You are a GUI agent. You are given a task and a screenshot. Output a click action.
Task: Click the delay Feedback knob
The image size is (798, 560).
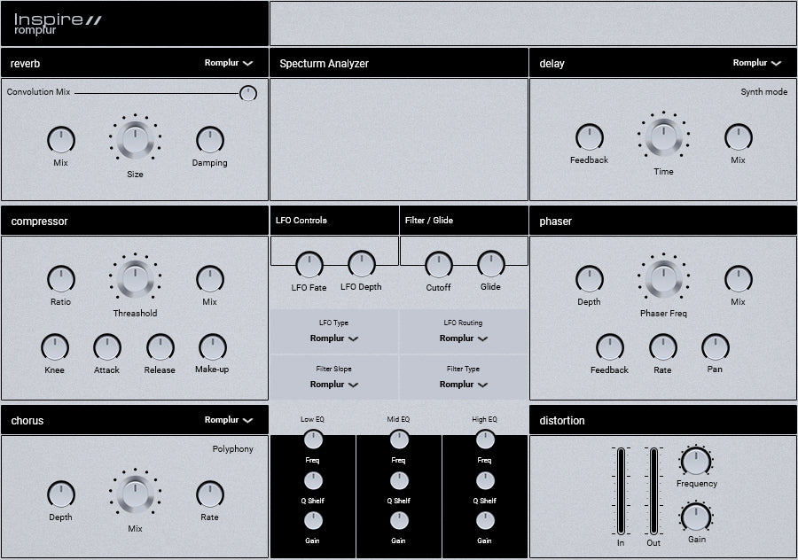pos(590,137)
